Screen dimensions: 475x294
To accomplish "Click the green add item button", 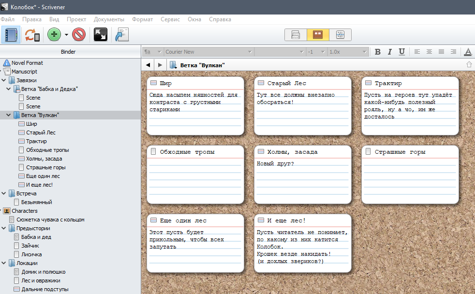I will point(54,35).
